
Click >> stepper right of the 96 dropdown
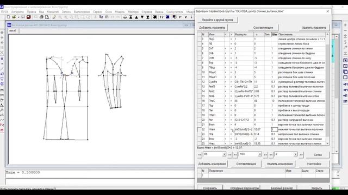coord(230,155)
